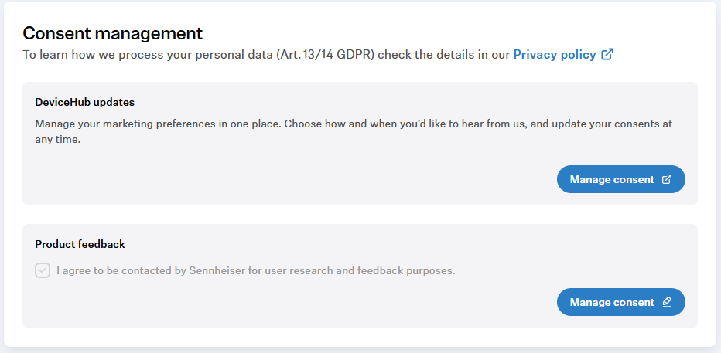Click the DeviceHub updates section title
The height and width of the screenshot is (353, 721).
click(84, 103)
